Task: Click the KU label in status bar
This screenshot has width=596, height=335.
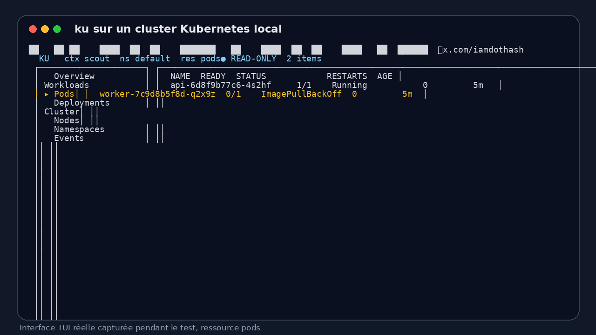Action: click(44, 59)
